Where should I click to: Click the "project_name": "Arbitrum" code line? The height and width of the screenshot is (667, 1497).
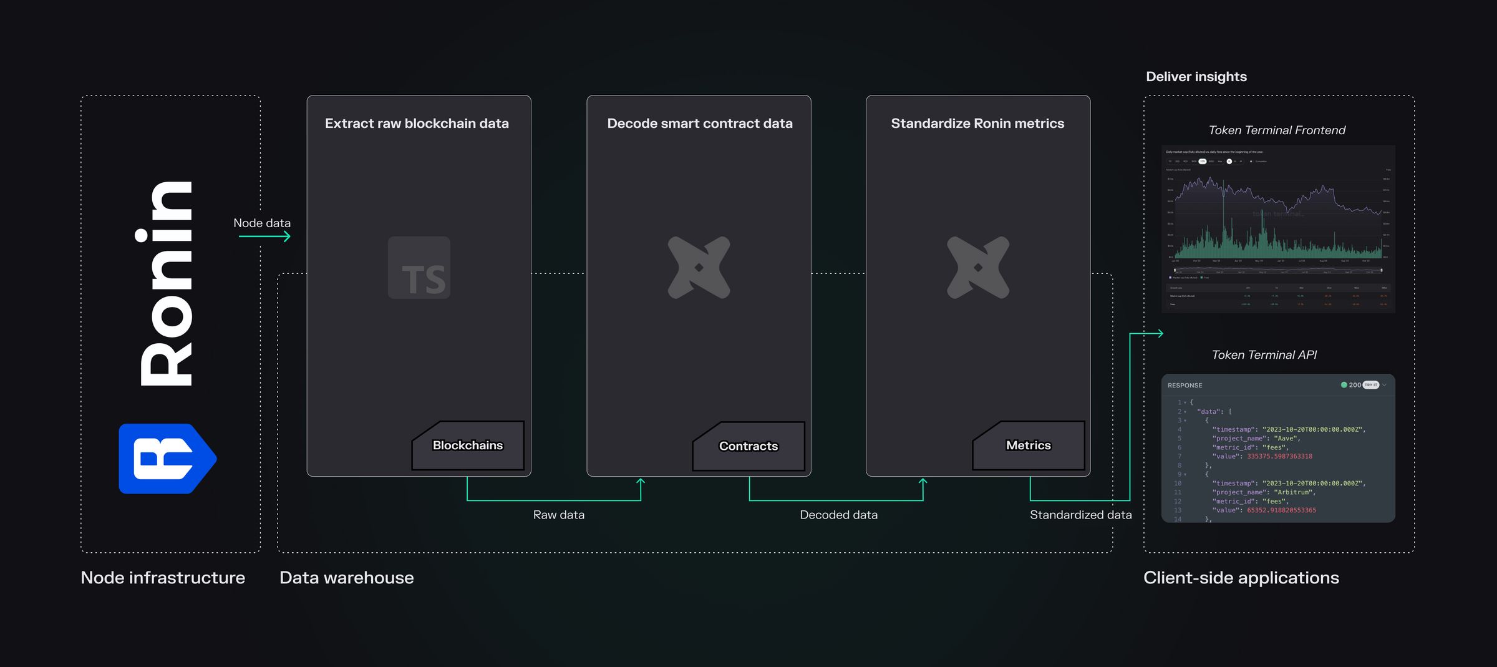[x=1264, y=492]
